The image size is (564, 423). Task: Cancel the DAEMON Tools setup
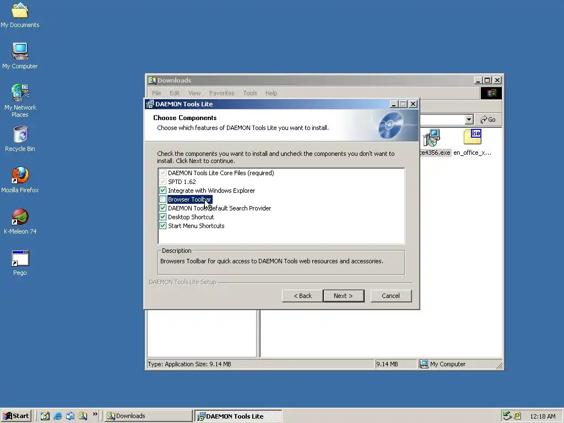[391, 296]
